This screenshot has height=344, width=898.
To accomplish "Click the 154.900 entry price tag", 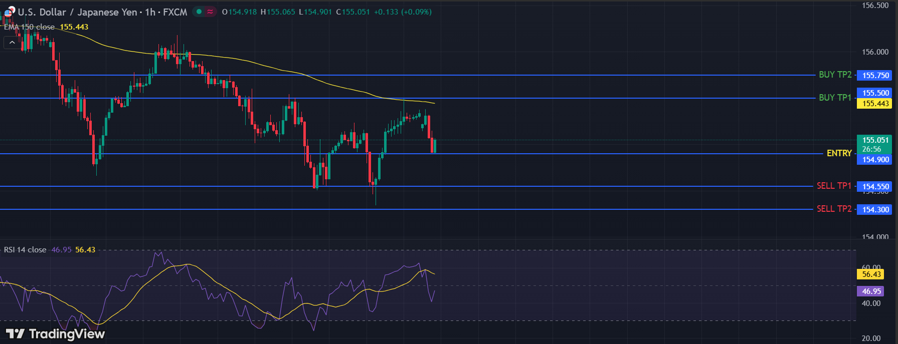I will (x=875, y=160).
